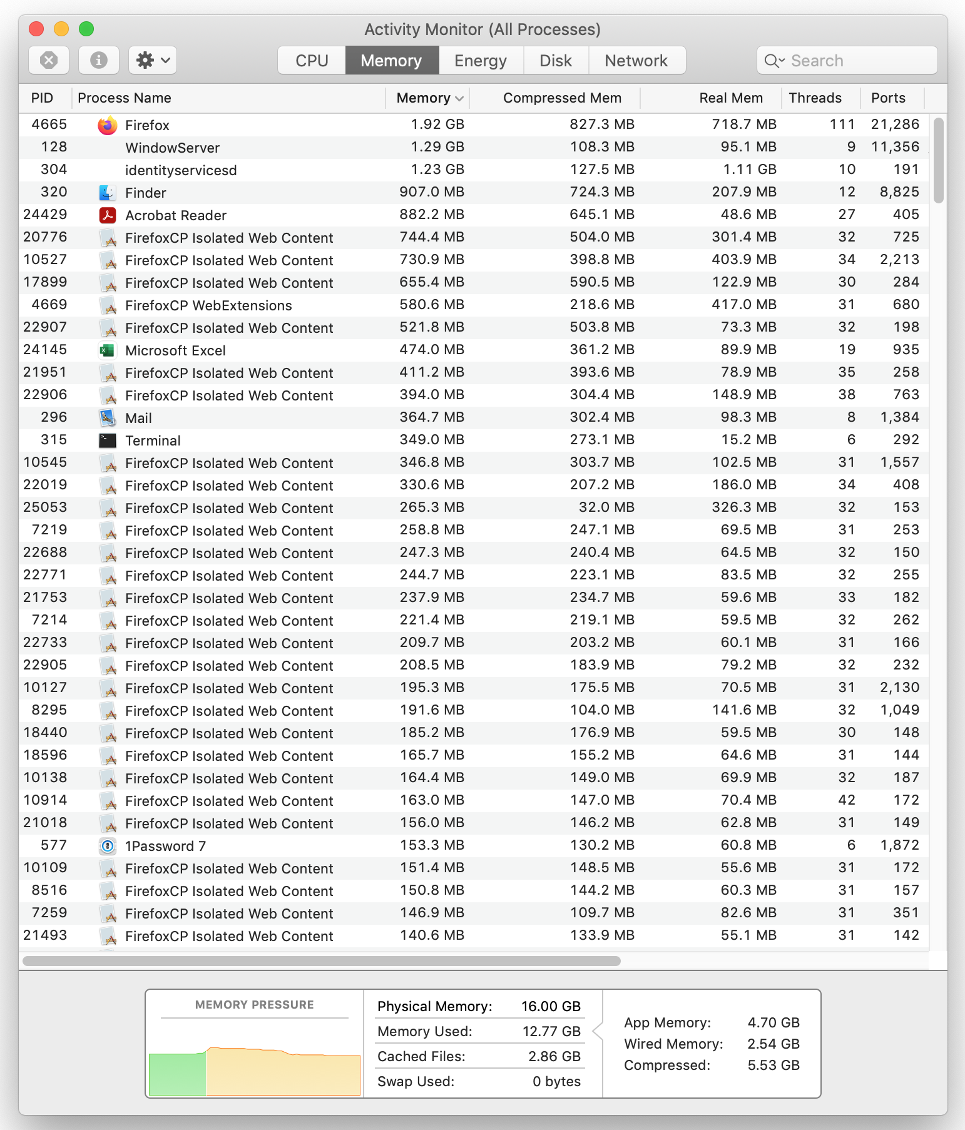Select the identityservicesd process row
Image resolution: width=965 pixels, height=1130 pixels.
click(x=474, y=170)
